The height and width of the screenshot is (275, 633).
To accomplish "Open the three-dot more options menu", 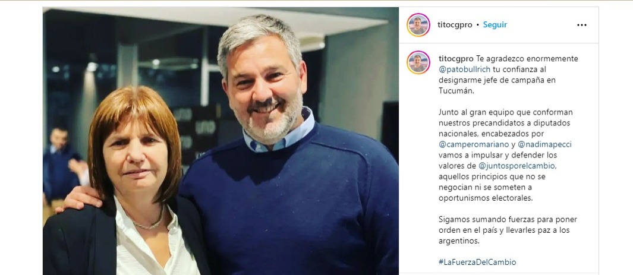I will [581, 25].
